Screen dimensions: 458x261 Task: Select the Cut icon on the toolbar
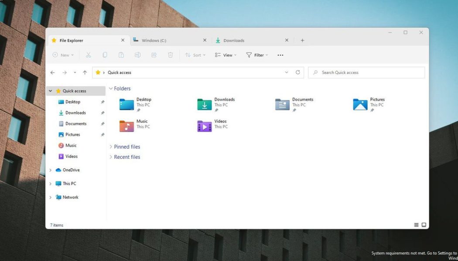click(x=89, y=55)
